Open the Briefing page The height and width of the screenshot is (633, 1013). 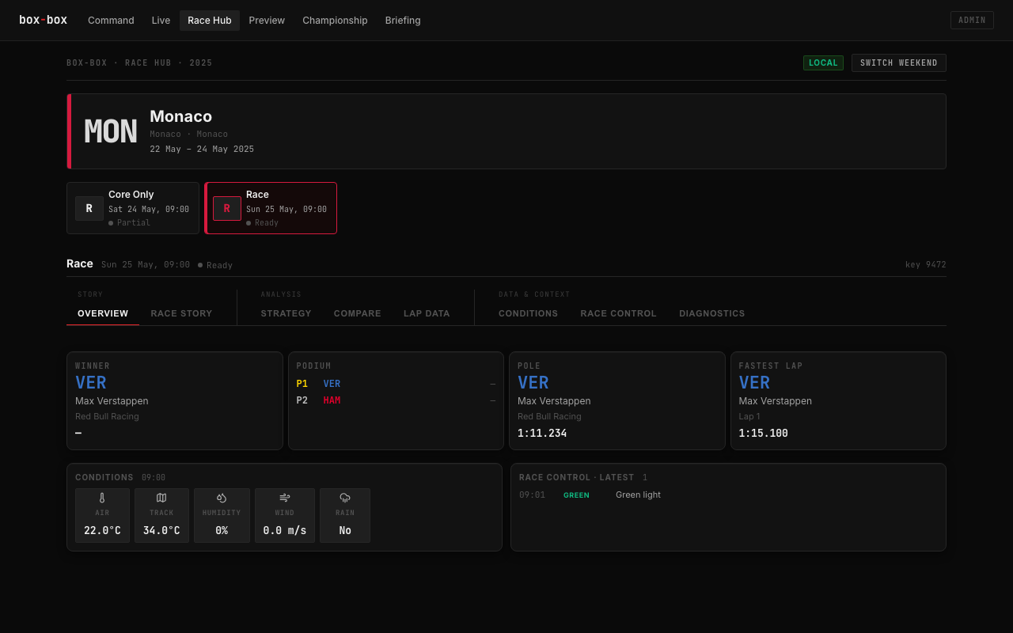point(403,21)
